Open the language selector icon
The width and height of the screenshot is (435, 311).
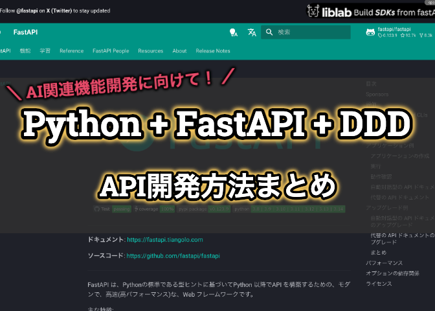[x=252, y=32]
